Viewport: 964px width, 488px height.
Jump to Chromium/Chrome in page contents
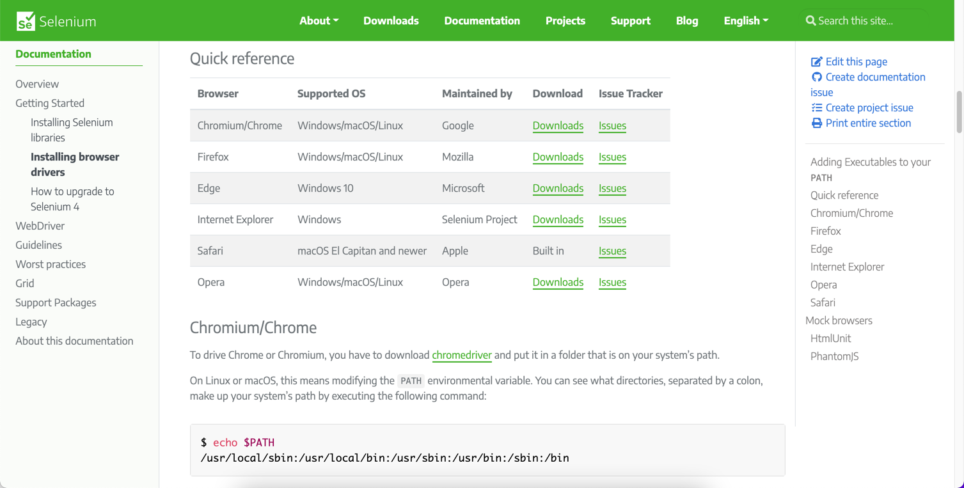[x=851, y=213]
